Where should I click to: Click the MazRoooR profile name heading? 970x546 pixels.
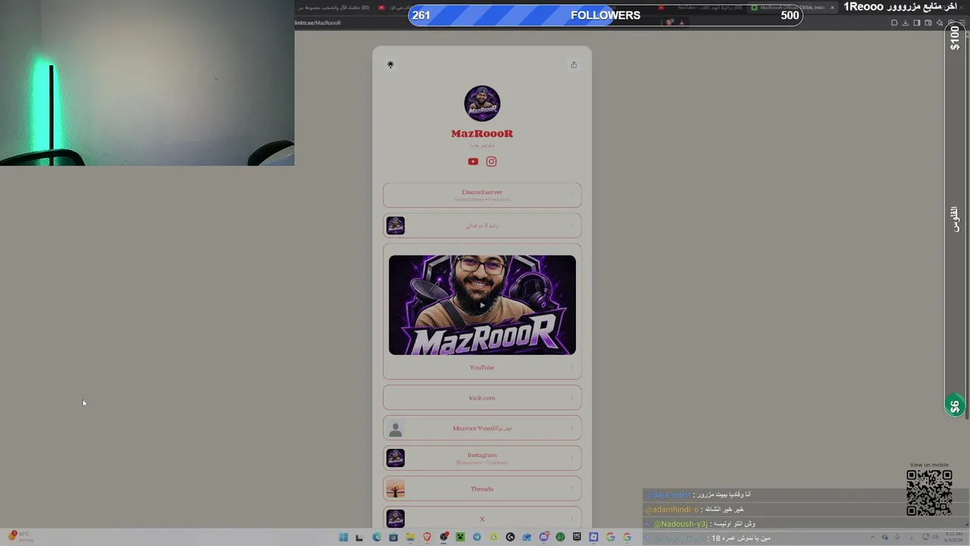pos(482,133)
